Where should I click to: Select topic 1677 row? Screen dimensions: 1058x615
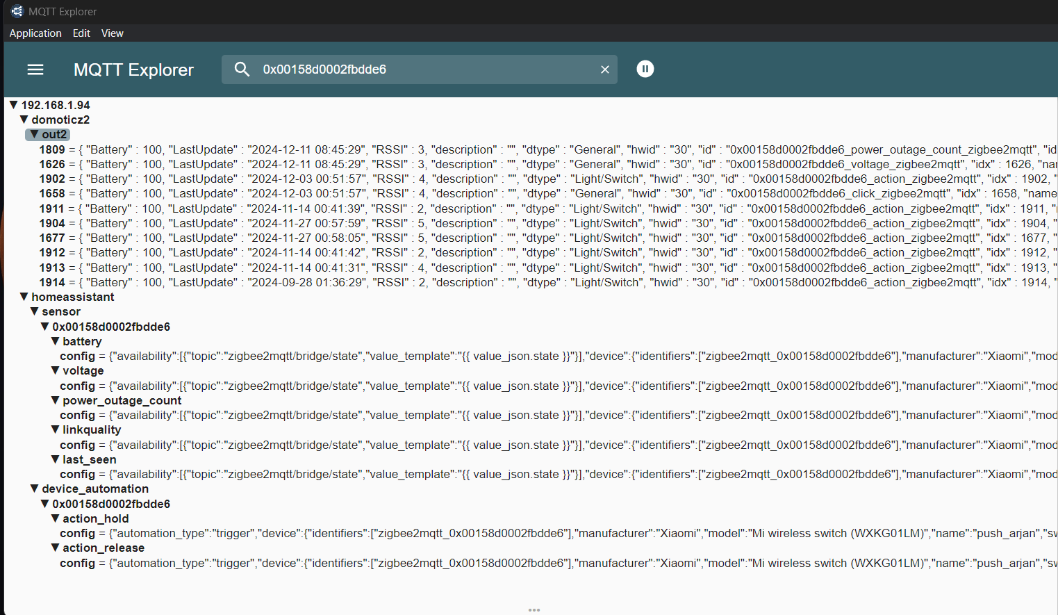point(548,238)
